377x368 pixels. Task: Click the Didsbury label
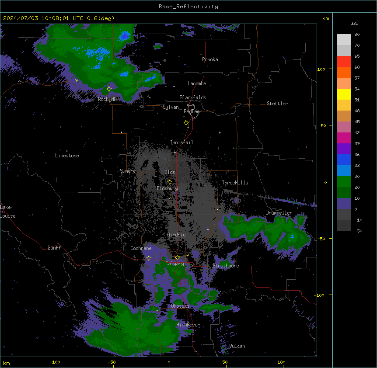(168, 188)
